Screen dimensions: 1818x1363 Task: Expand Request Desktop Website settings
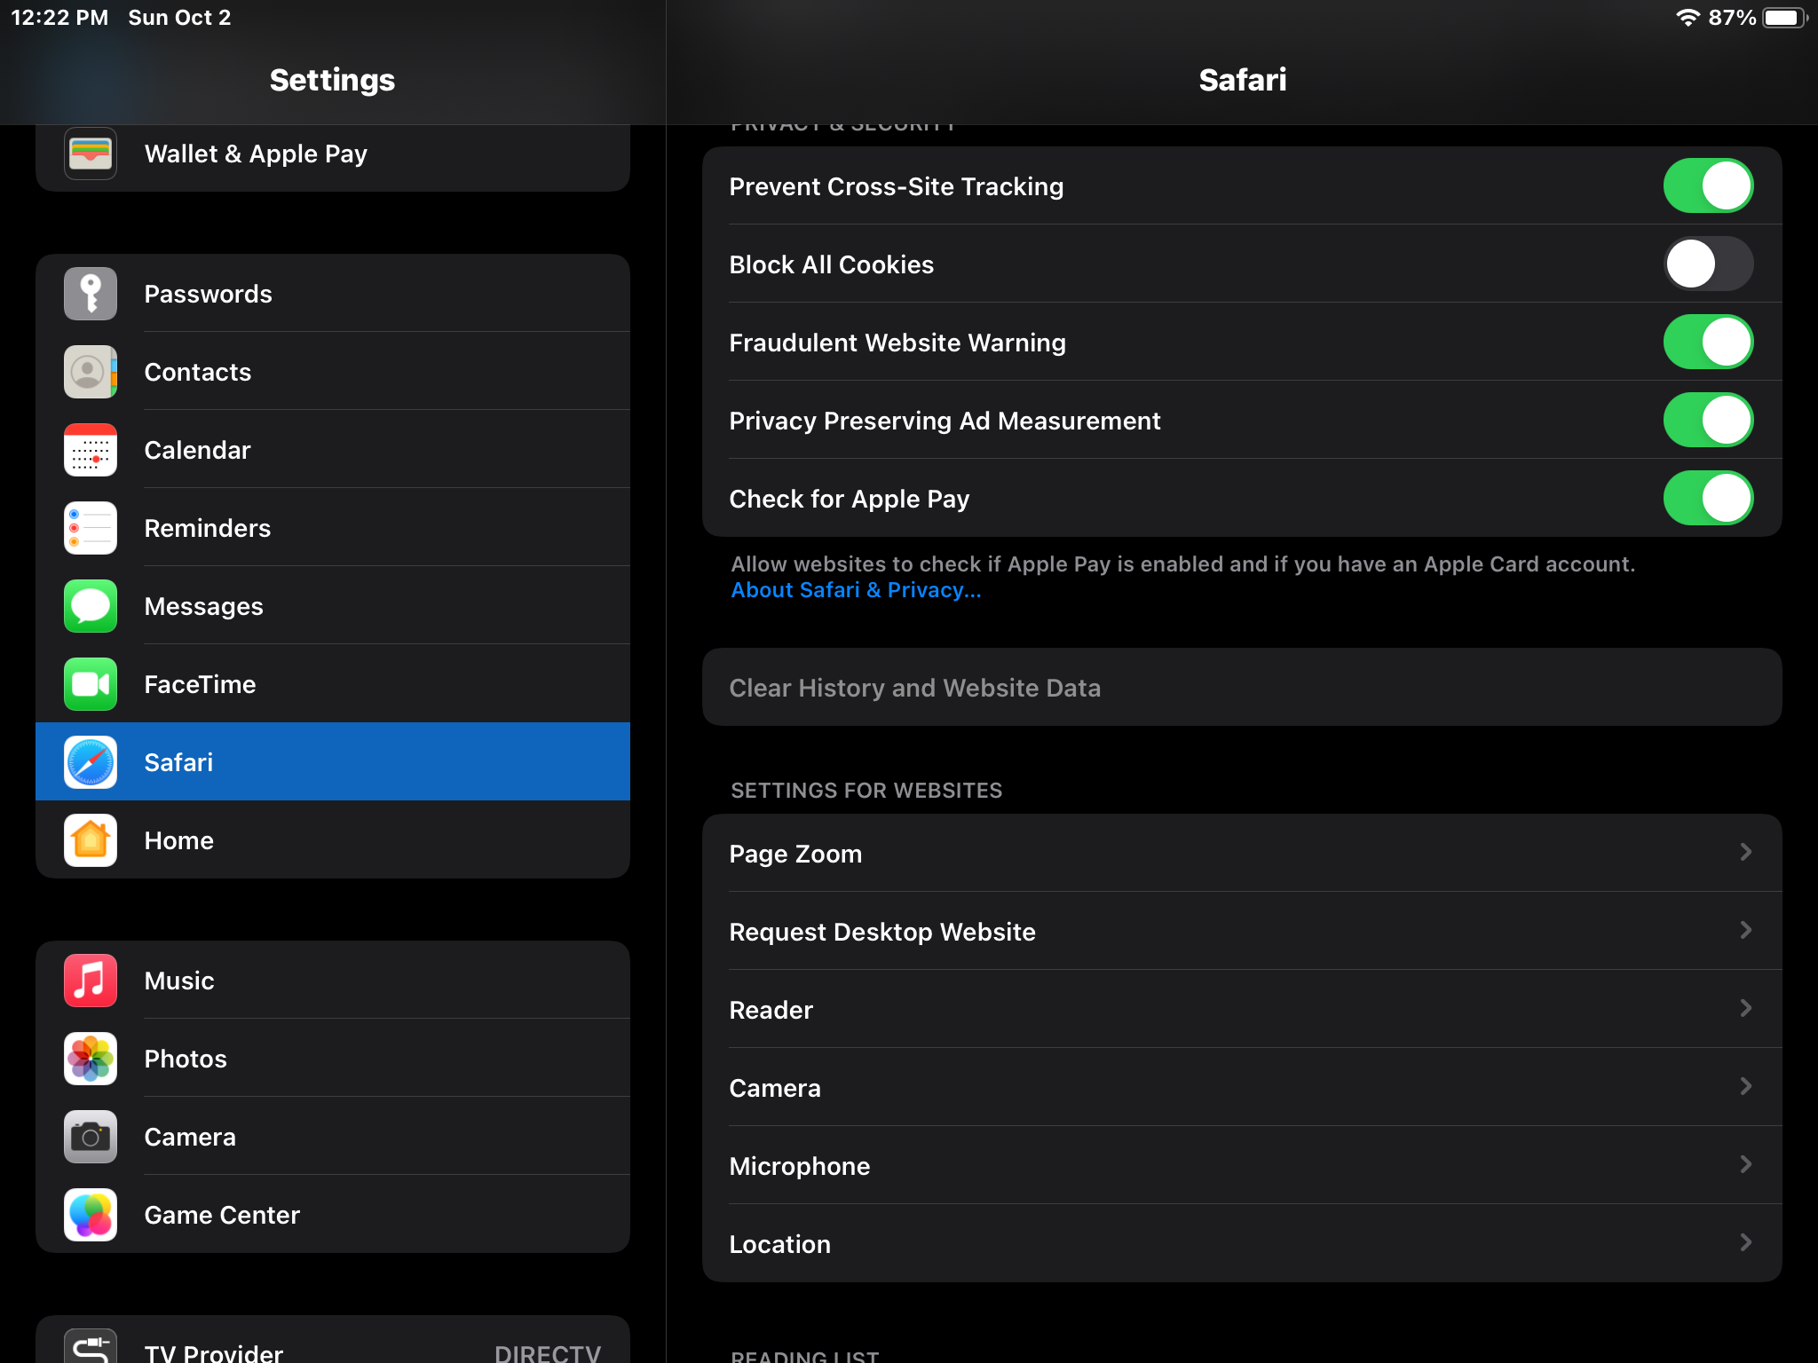click(x=1744, y=931)
